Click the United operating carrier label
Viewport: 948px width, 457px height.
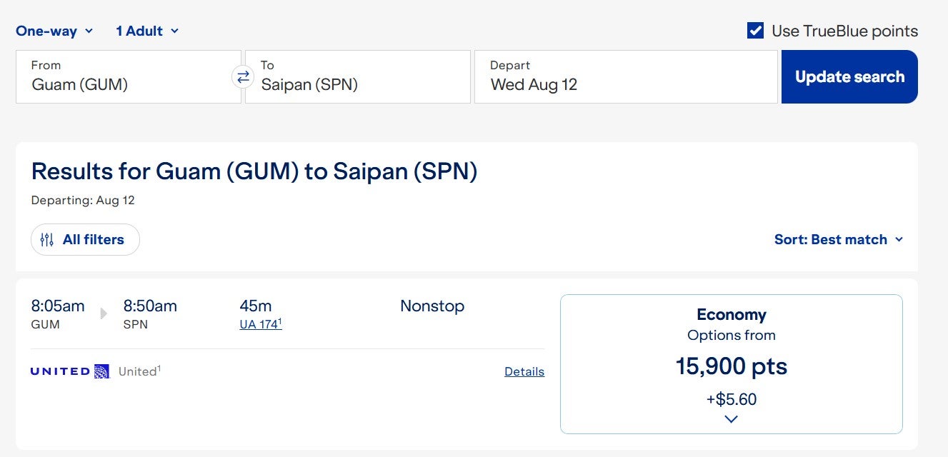click(139, 371)
